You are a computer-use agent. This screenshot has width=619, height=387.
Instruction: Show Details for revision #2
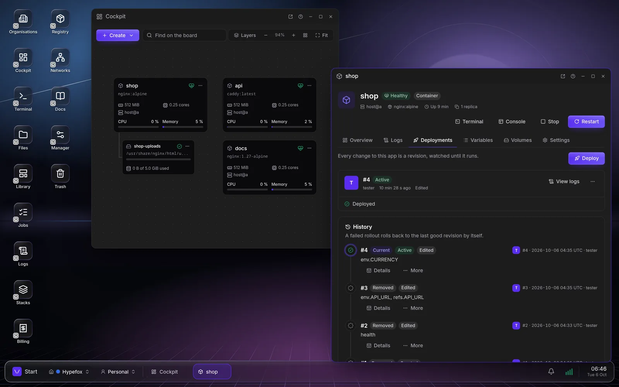point(378,346)
